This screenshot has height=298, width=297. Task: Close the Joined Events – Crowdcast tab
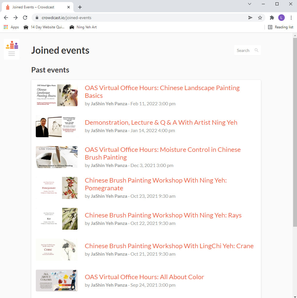click(69, 7)
